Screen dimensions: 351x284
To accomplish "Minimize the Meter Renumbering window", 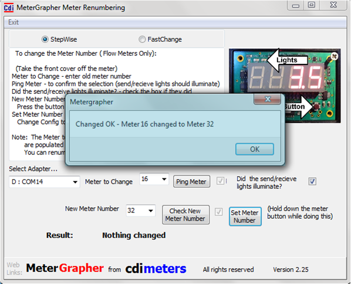I will (x=296, y=5).
